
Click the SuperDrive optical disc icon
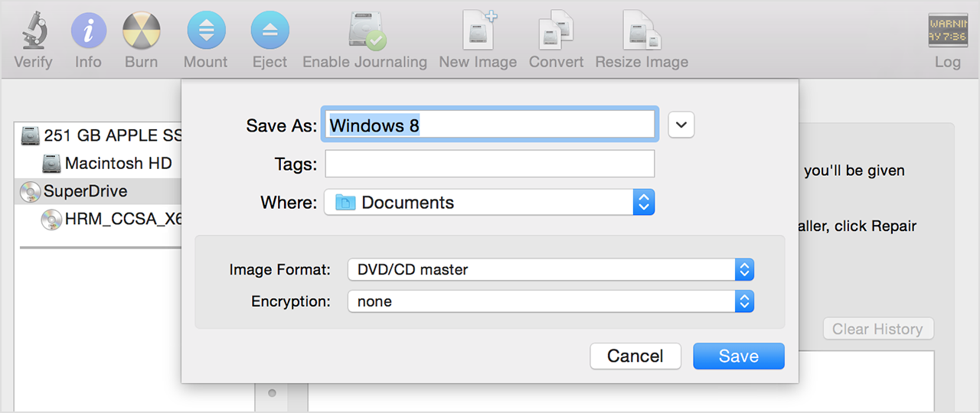point(31,191)
